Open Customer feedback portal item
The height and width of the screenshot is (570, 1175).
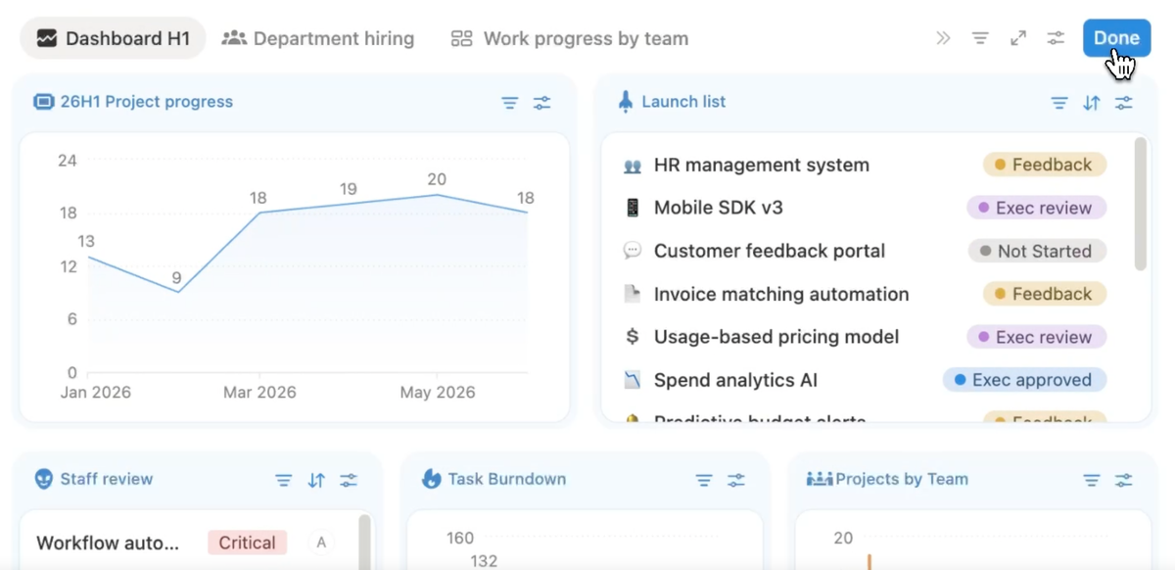770,251
